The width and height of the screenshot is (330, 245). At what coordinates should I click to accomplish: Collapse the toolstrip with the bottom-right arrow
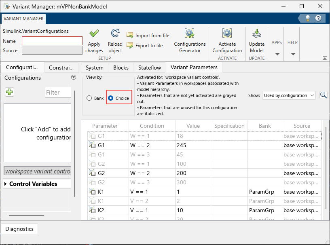(325, 58)
